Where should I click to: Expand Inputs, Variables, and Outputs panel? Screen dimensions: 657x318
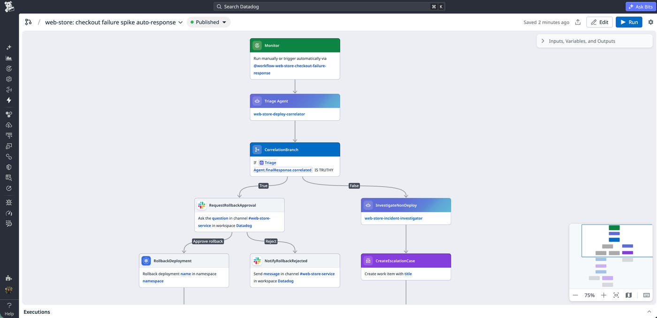(595, 41)
